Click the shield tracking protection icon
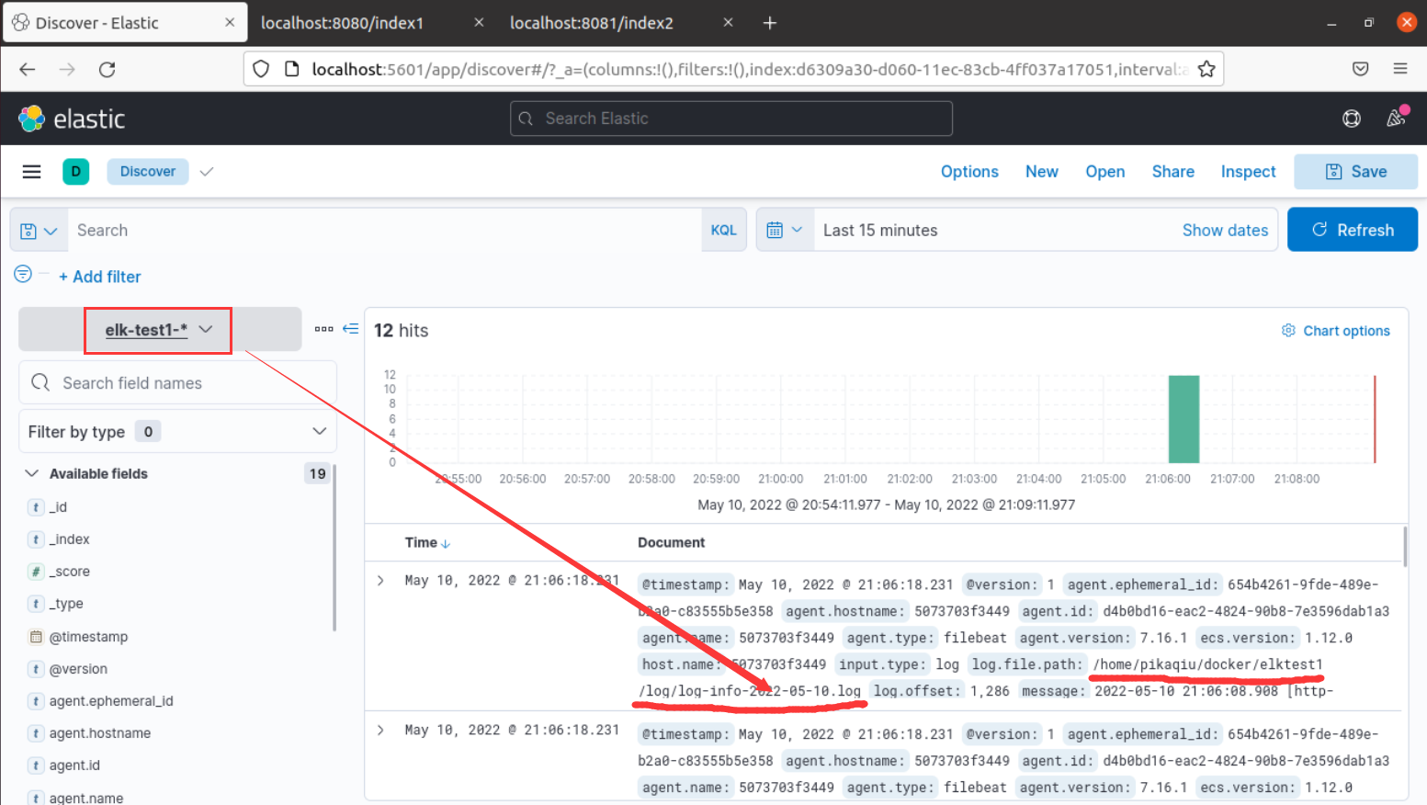Screen dimensions: 1427x805 coord(261,69)
